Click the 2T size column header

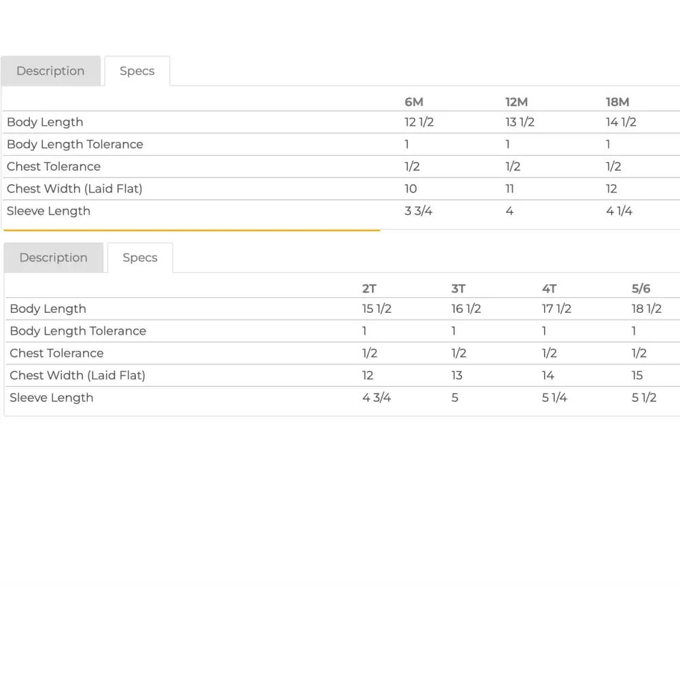click(x=369, y=289)
